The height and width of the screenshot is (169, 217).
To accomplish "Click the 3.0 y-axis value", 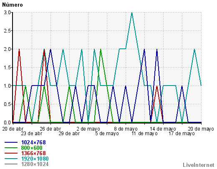I will tap(8, 13).
